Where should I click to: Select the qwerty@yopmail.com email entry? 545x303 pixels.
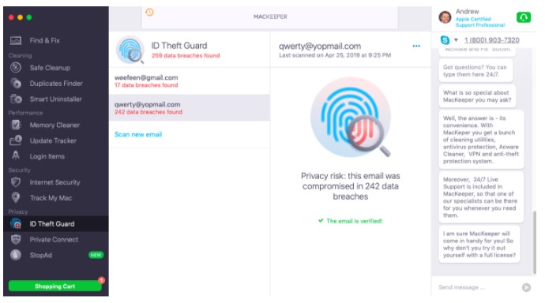pyautogui.click(x=190, y=107)
